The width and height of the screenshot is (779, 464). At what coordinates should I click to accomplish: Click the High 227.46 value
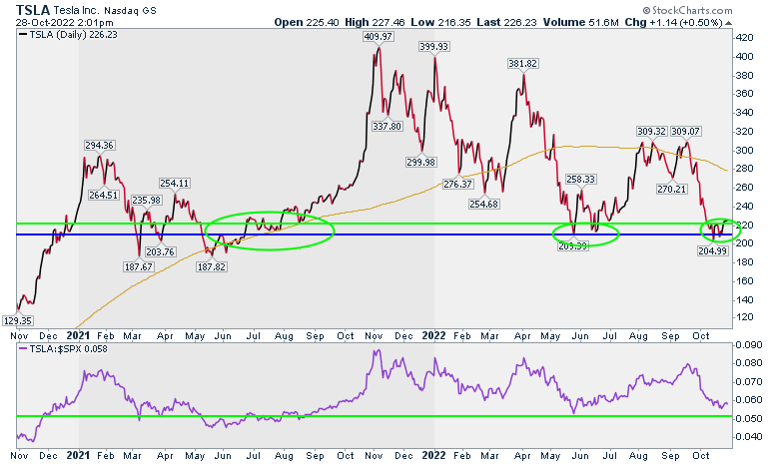click(x=374, y=22)
